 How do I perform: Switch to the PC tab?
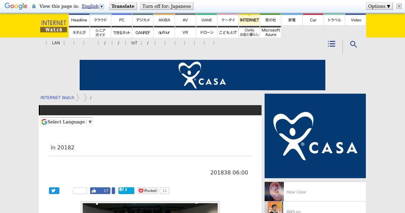coord(122,20)
